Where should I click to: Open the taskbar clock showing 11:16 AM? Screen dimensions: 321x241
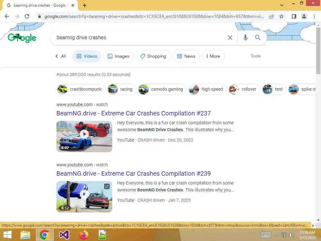click(307, 235)
